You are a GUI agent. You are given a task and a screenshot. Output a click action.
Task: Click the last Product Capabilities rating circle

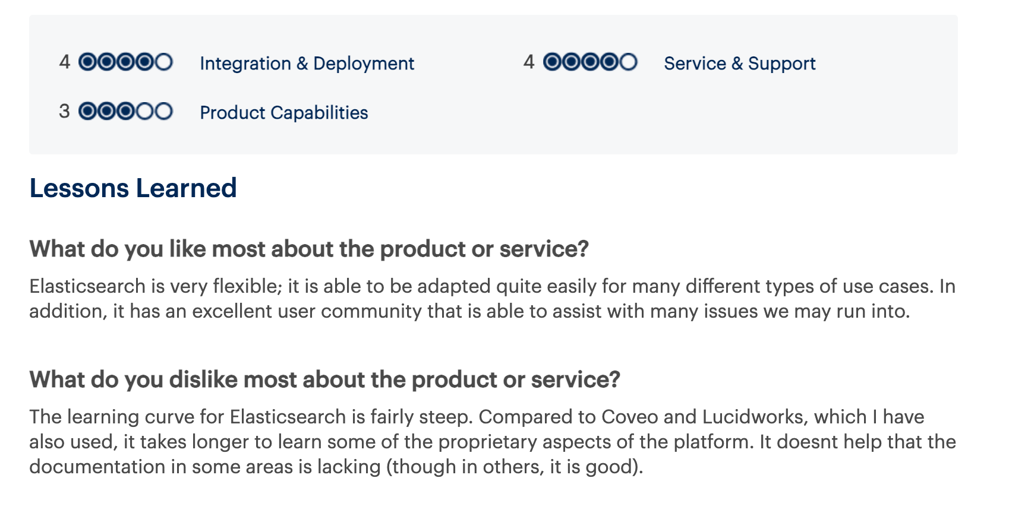163,111
